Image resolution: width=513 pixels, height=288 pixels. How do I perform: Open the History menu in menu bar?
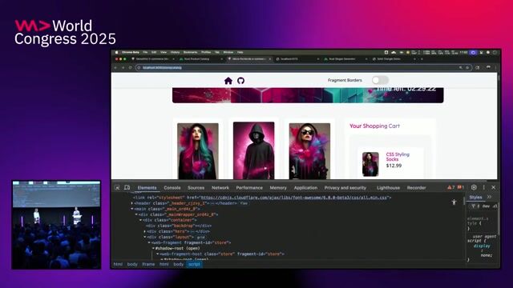[x=175, y=52]
